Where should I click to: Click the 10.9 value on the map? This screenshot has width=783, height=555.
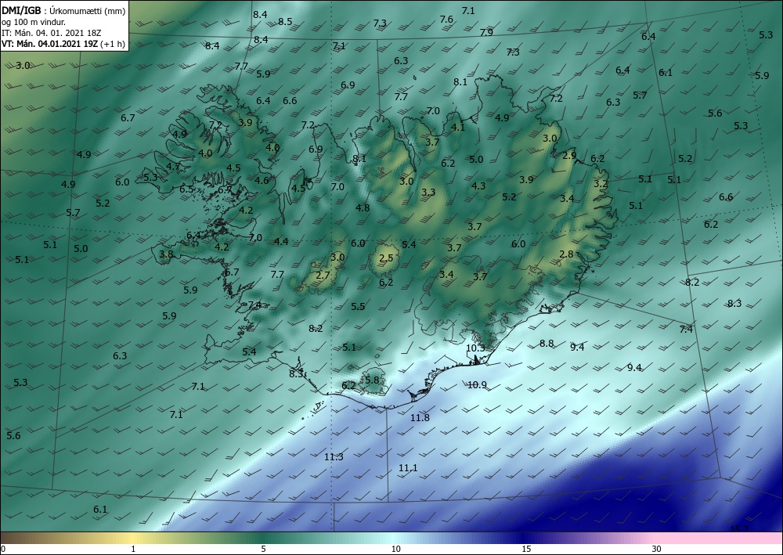(477, 385)
